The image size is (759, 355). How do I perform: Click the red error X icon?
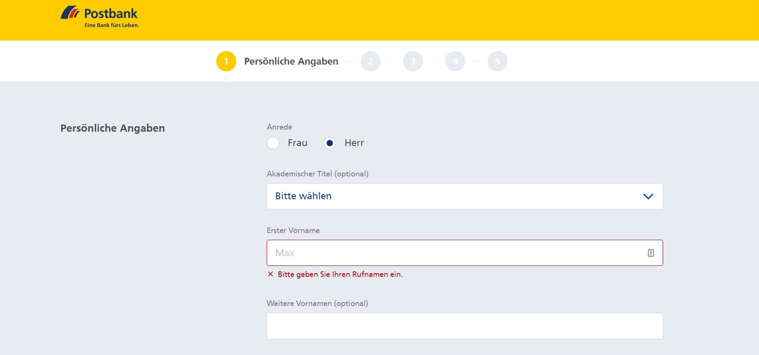click(x=270, y=274)
